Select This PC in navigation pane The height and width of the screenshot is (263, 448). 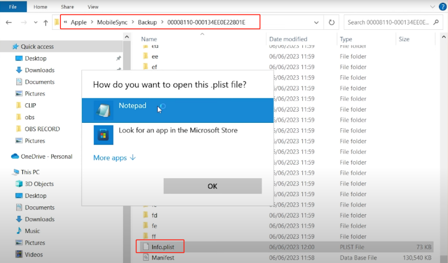tap(30, 172)
